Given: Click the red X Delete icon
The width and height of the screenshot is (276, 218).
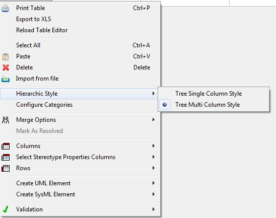Looking at the screenshot, I should (x=6, y=67).
